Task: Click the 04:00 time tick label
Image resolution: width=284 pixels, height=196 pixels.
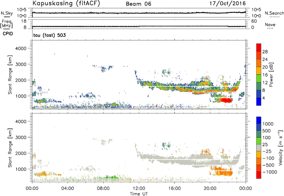Action: [x=67, y=189]
